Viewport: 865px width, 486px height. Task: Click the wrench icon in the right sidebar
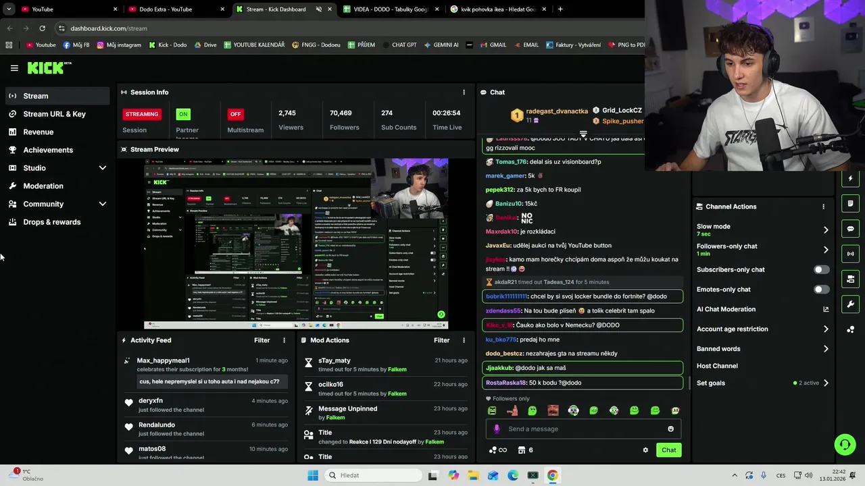[851, 304]
